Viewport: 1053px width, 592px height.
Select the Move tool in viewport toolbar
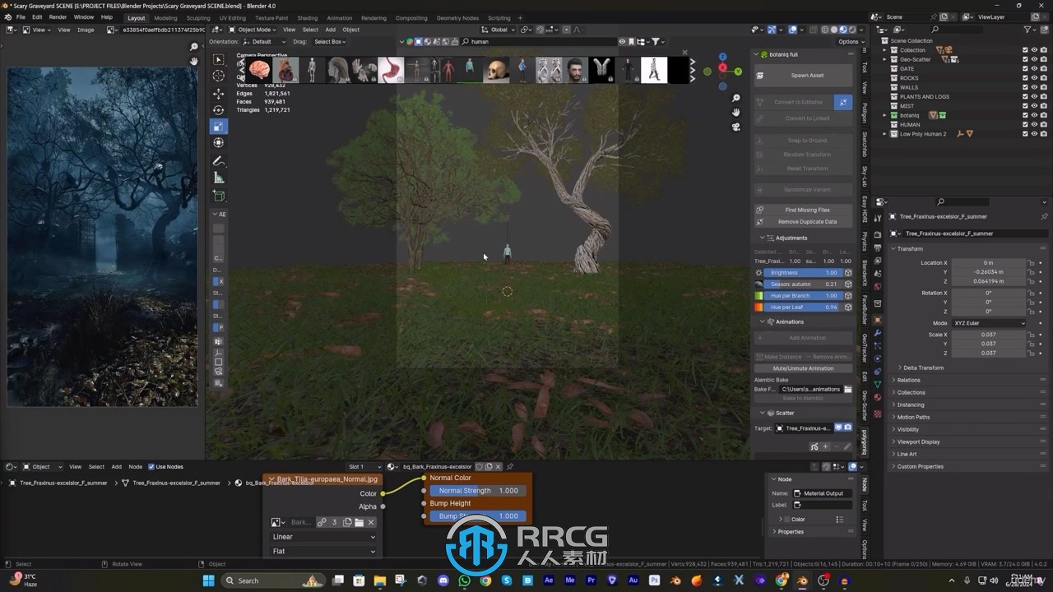(x=218, y=94)
